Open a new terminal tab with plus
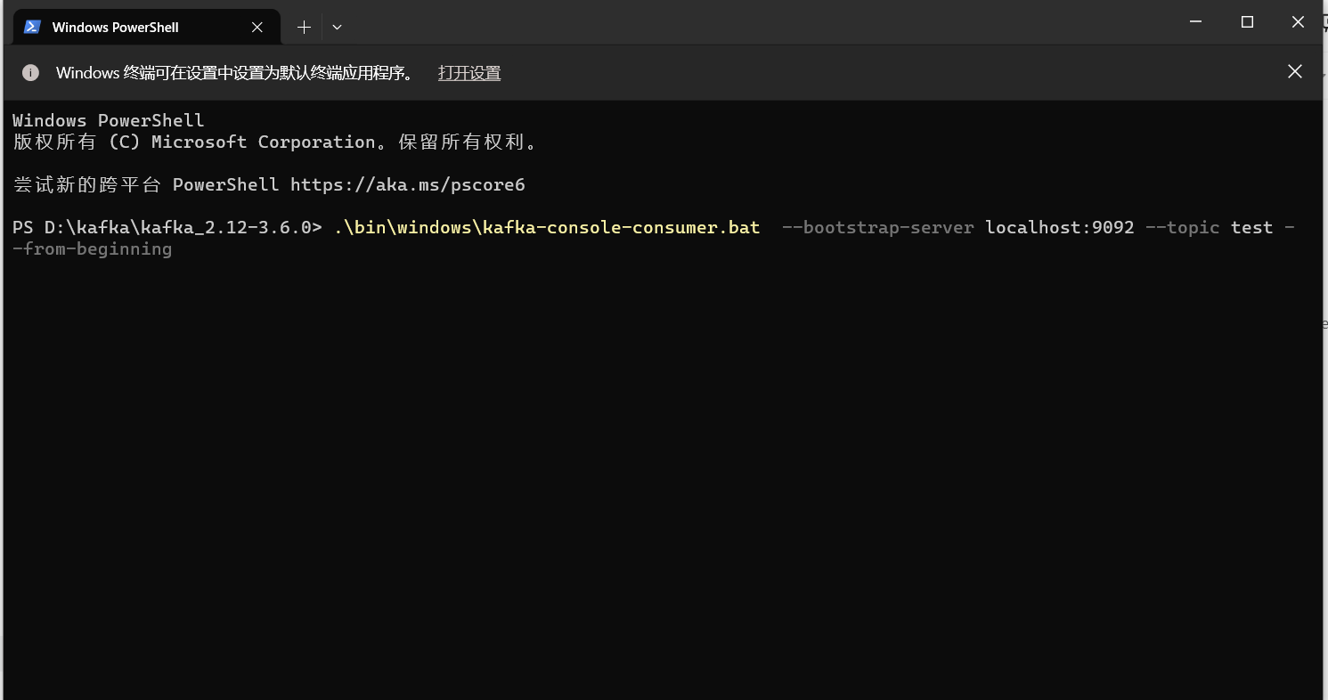 304,28
